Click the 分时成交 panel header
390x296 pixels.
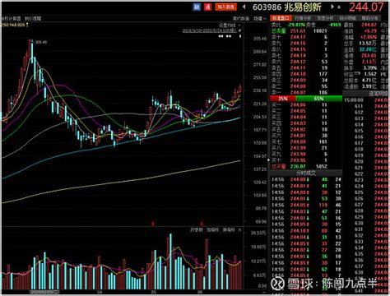(306, 173)
